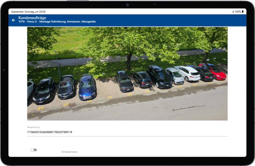The width and height of the screenshot is (255, 166).
Task: Click the small silver car in photo
Action: point(175,75)
